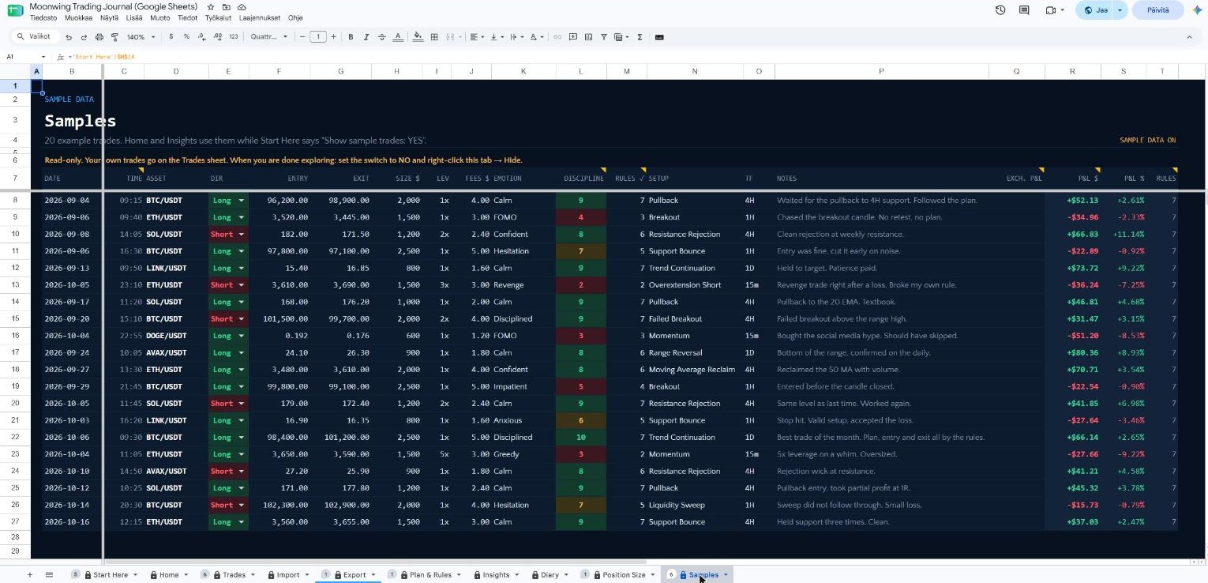Insert a comment using the toolbar icon
This screenshot has width=1208, height=583.
click(x=573, y=37)
